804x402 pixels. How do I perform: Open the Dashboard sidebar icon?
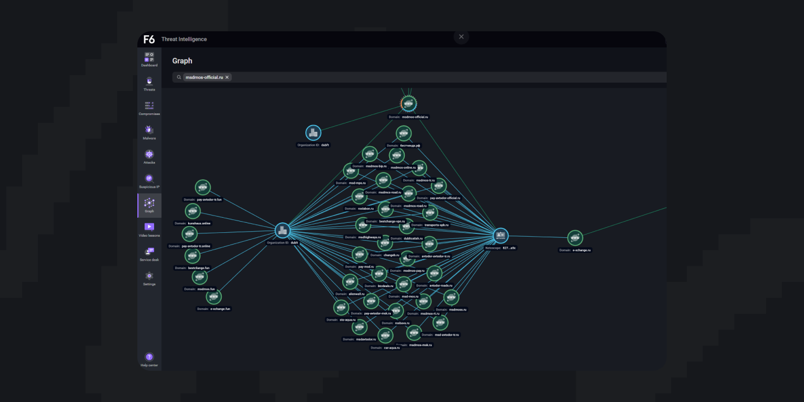tap(149, 57)
